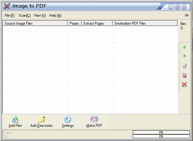Click the Make PDF button
The image size is (193, 141).
94,122
